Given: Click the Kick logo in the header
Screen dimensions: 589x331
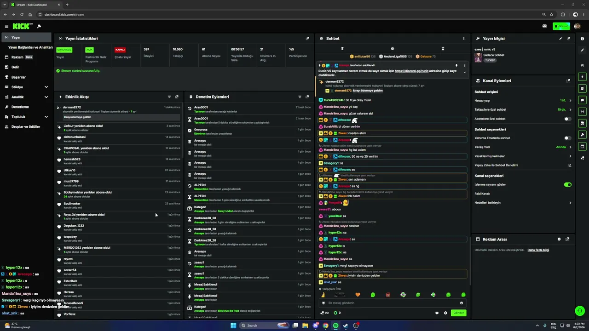Looking at the screenshot, I should 23,26.
